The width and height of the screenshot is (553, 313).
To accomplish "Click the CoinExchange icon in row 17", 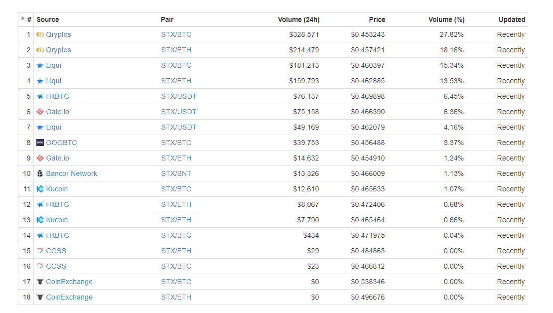I will pos(40,282).
